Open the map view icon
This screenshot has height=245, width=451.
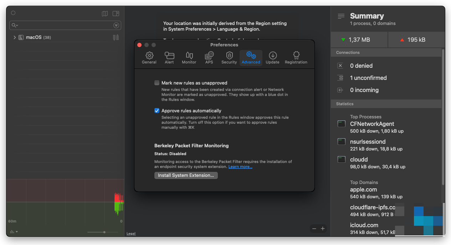click(x=105, y=14)
